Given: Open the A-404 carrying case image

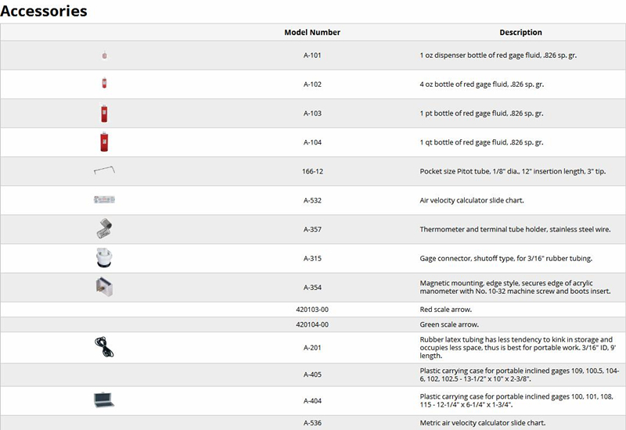Looking at the screenshot, I should (104, 400).
